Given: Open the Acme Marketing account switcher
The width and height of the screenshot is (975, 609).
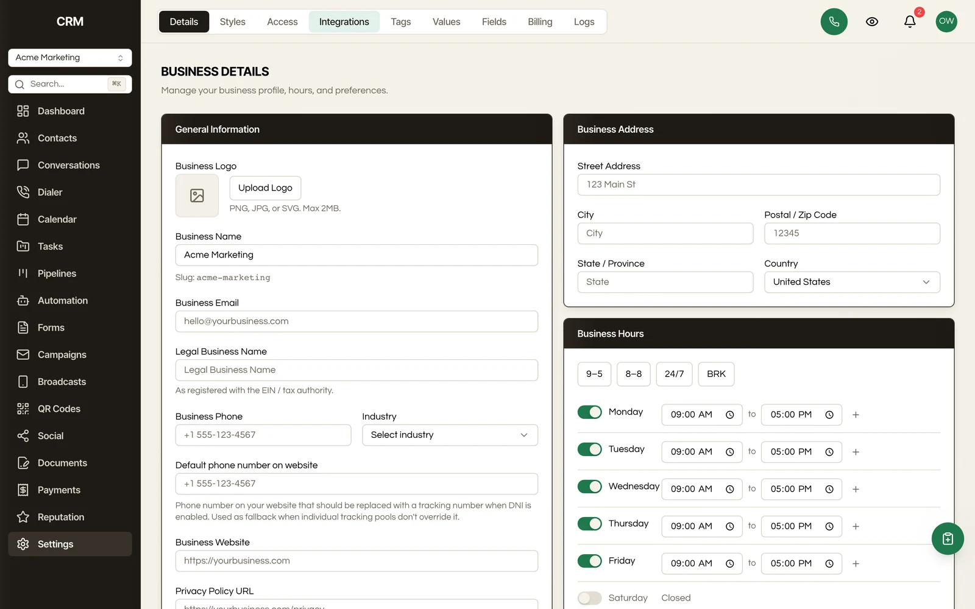Looking at the screenshot, I should [x=69, y=58].
